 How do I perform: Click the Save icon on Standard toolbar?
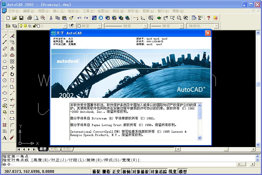[21, 17]
